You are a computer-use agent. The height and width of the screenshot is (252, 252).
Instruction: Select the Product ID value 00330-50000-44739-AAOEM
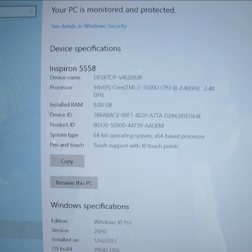point(128,125)
